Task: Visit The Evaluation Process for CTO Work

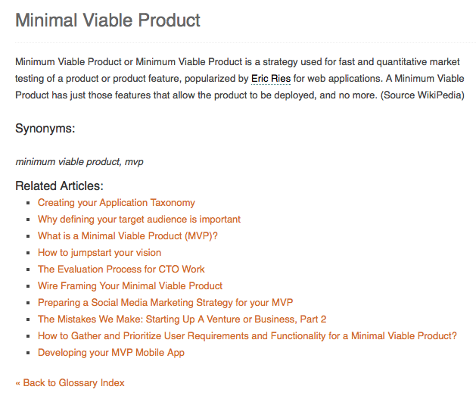Action: point(121,270)
